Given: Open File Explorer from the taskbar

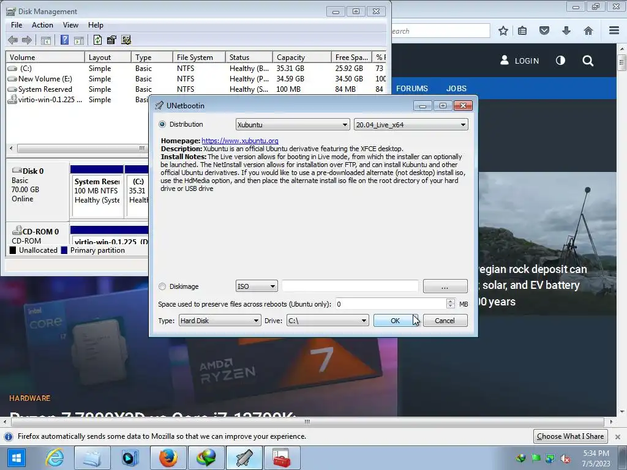Looking at the screenshot, I should click(x=92, y=458).
